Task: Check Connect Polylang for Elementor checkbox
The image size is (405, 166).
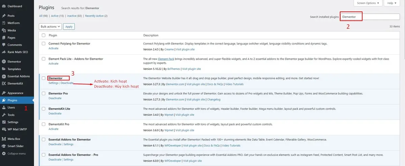Action: (x=44, y=44)
